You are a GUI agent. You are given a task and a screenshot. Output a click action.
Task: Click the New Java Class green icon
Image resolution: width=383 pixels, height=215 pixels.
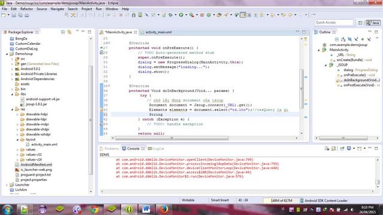209,15
